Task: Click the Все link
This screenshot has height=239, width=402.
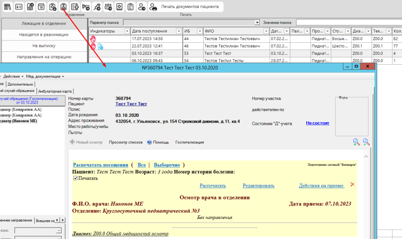Action: (142, 165)
